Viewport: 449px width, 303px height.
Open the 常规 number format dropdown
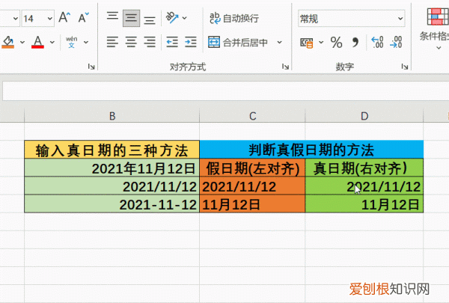[x=400, y=19]
